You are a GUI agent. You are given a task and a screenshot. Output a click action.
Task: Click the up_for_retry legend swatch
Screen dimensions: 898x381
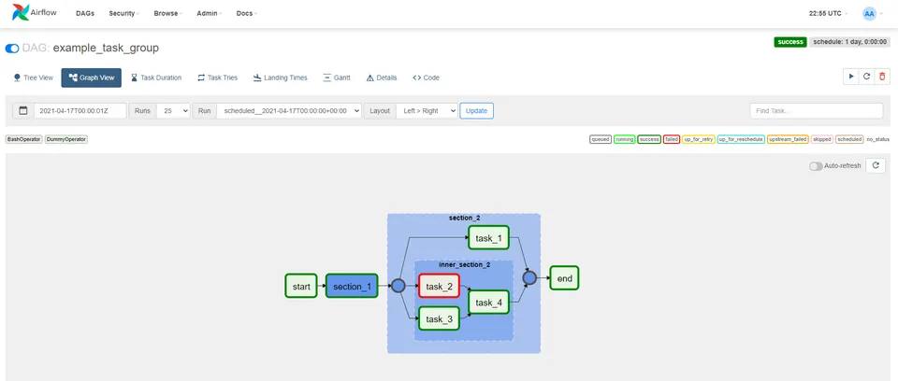point(699,139)
